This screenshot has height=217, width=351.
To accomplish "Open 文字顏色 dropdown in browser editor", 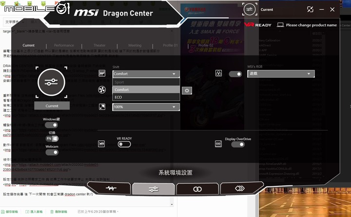I will [x=15, y=22].
